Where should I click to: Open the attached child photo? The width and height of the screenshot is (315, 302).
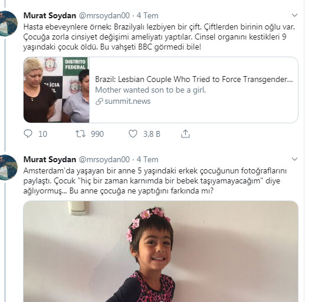pos(160,251)
